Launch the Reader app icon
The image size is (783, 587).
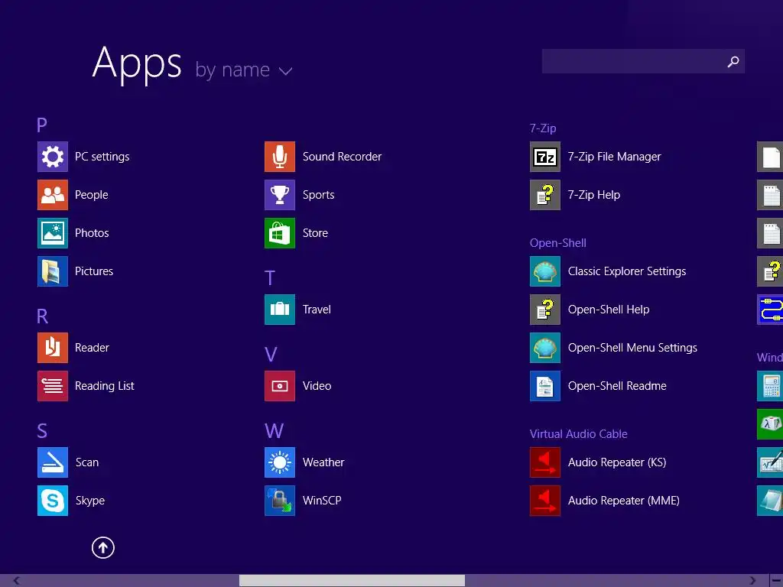[53, 348]
